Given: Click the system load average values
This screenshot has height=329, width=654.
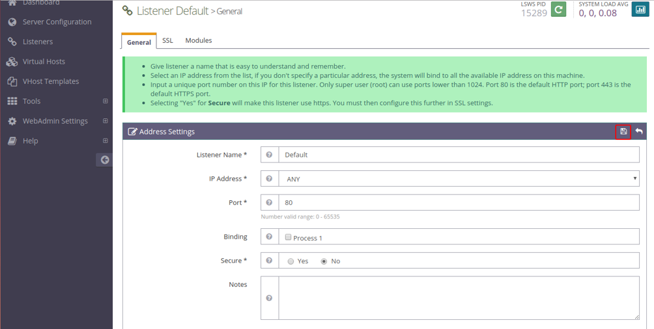Looking at the screenshot, I should [x=597, y=12].
